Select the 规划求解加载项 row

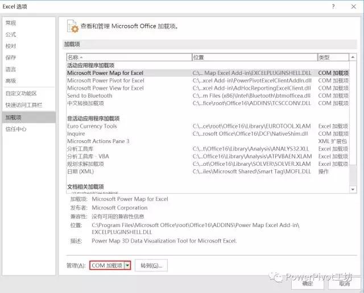point(208,164)
